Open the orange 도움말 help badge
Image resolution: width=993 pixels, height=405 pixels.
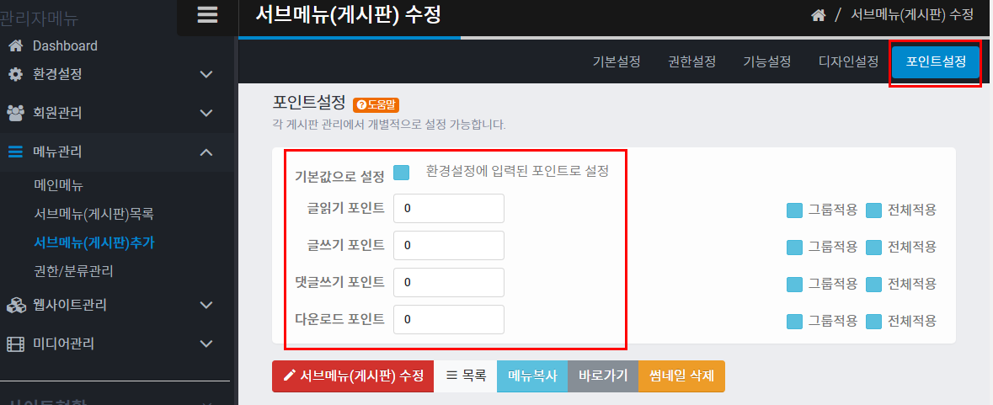point(376,105)
